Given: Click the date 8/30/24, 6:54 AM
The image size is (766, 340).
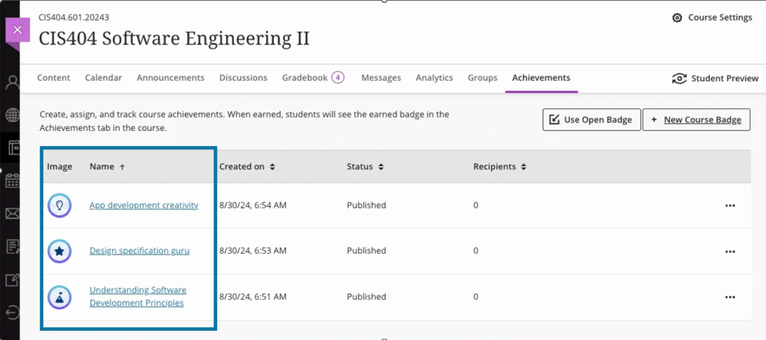Looking at the screenshot, I should point(252,205).
